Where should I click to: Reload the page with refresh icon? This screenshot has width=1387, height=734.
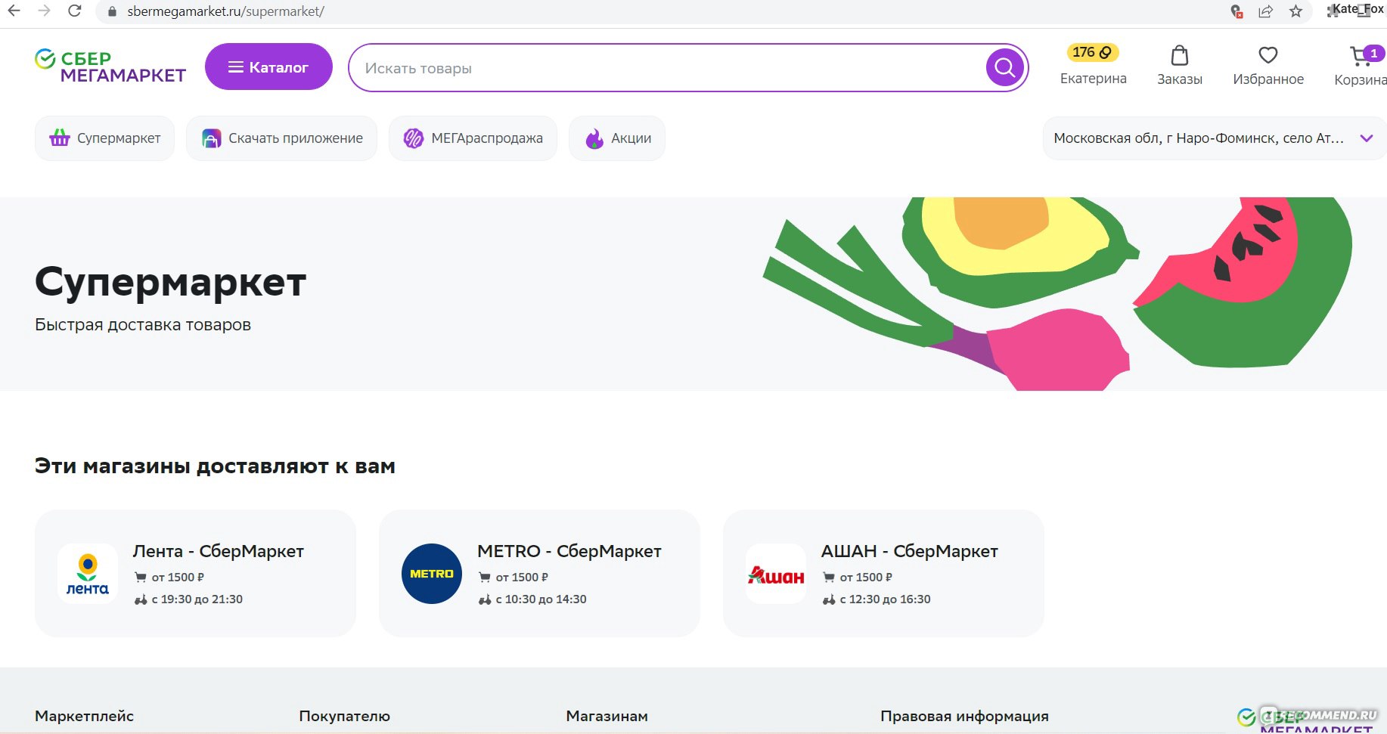tap(74, 11)
